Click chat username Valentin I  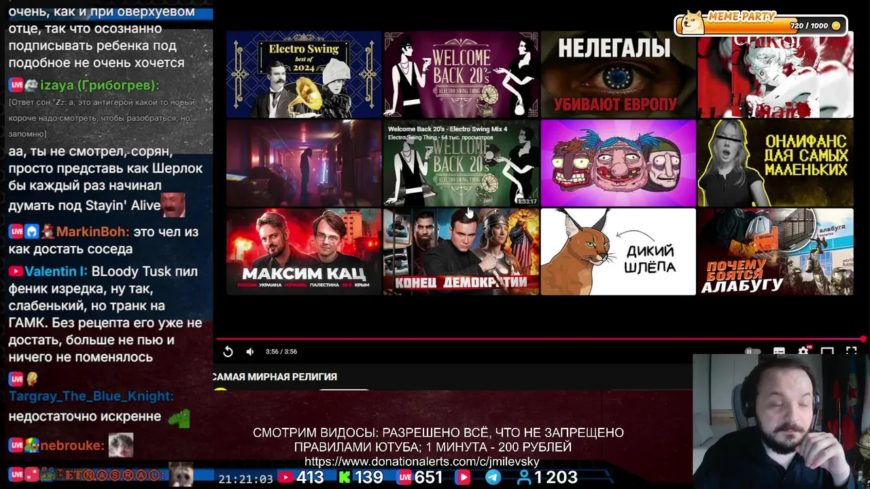[56, 271]
